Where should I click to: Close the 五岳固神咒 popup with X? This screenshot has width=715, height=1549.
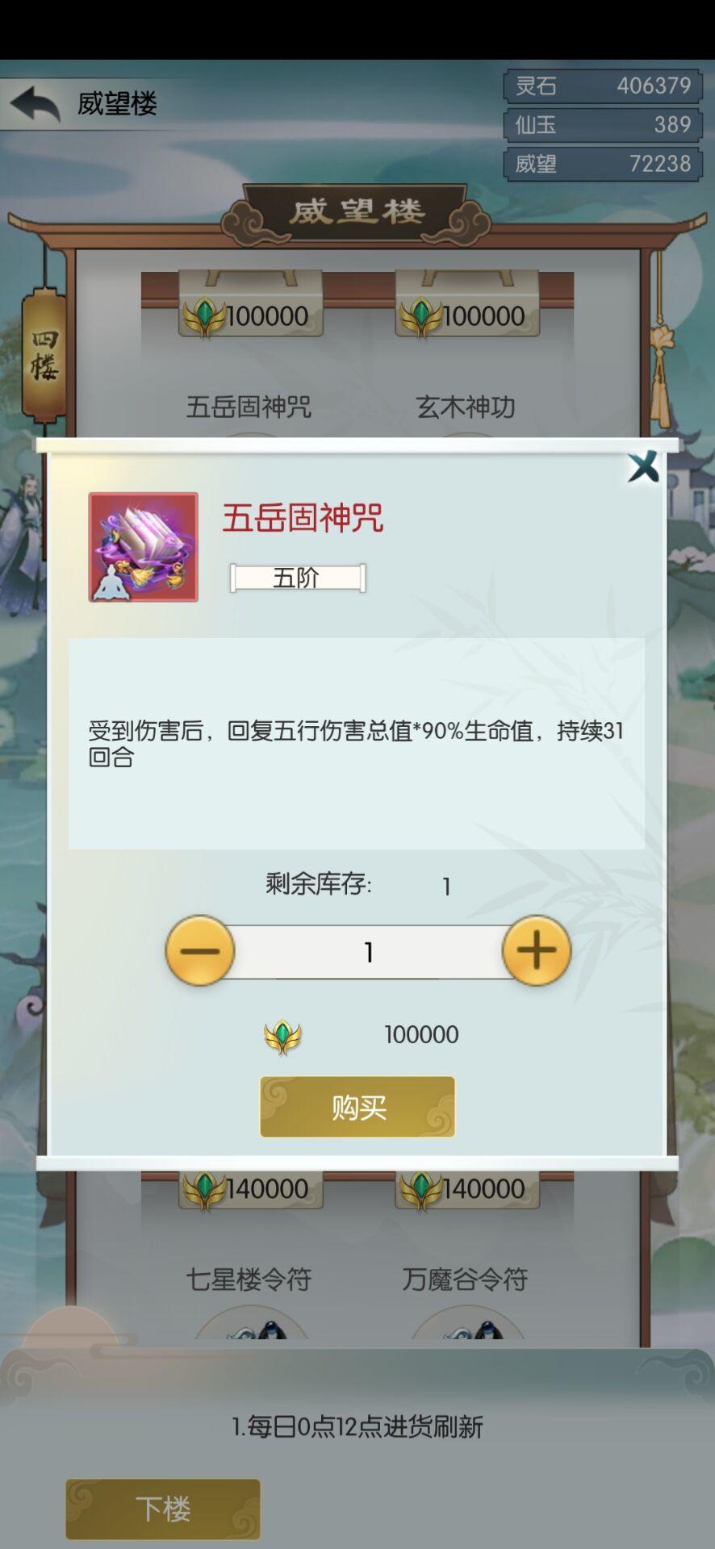(x=643, y=467)
